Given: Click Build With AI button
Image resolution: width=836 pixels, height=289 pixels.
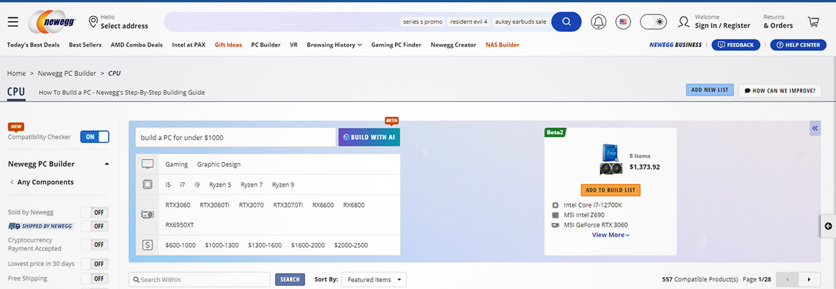Looking at the screenshot, I should 369,137.
